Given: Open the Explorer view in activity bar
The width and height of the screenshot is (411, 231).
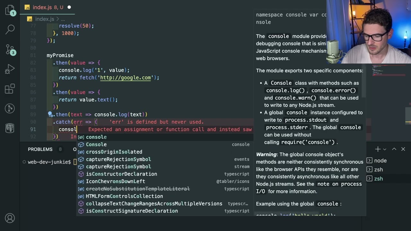Looking at the screenshot, I should 10,10.
